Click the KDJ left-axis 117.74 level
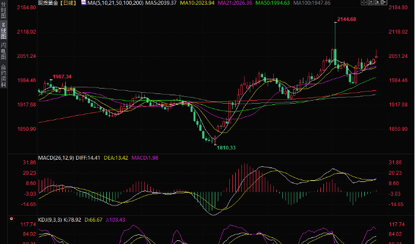 28,225
